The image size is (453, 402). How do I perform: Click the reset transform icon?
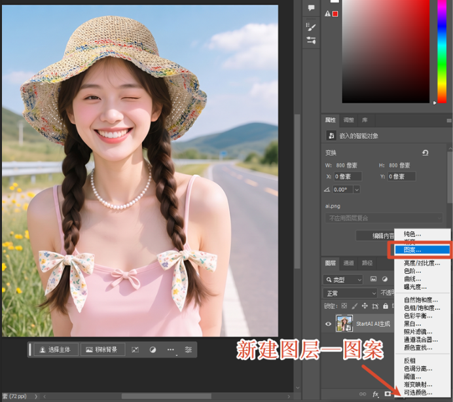425,153
